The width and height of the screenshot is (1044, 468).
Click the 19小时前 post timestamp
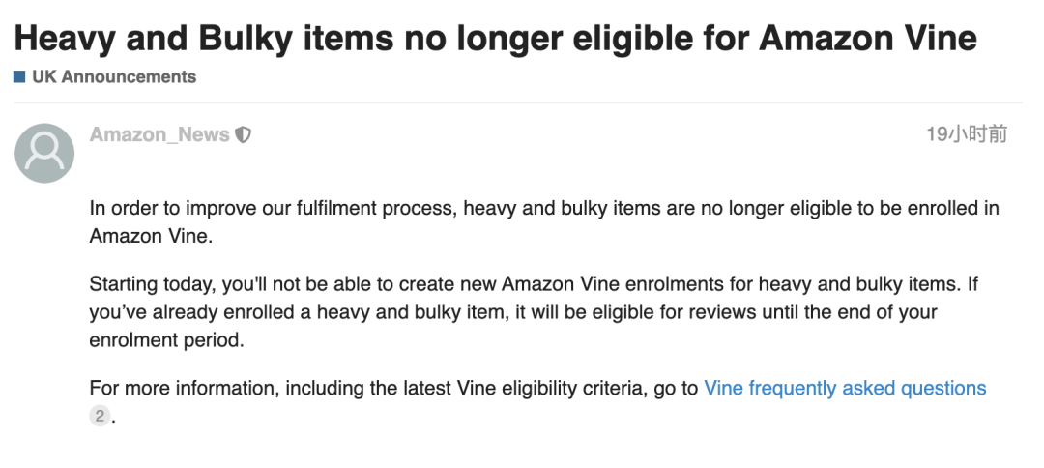coord(966,134)
